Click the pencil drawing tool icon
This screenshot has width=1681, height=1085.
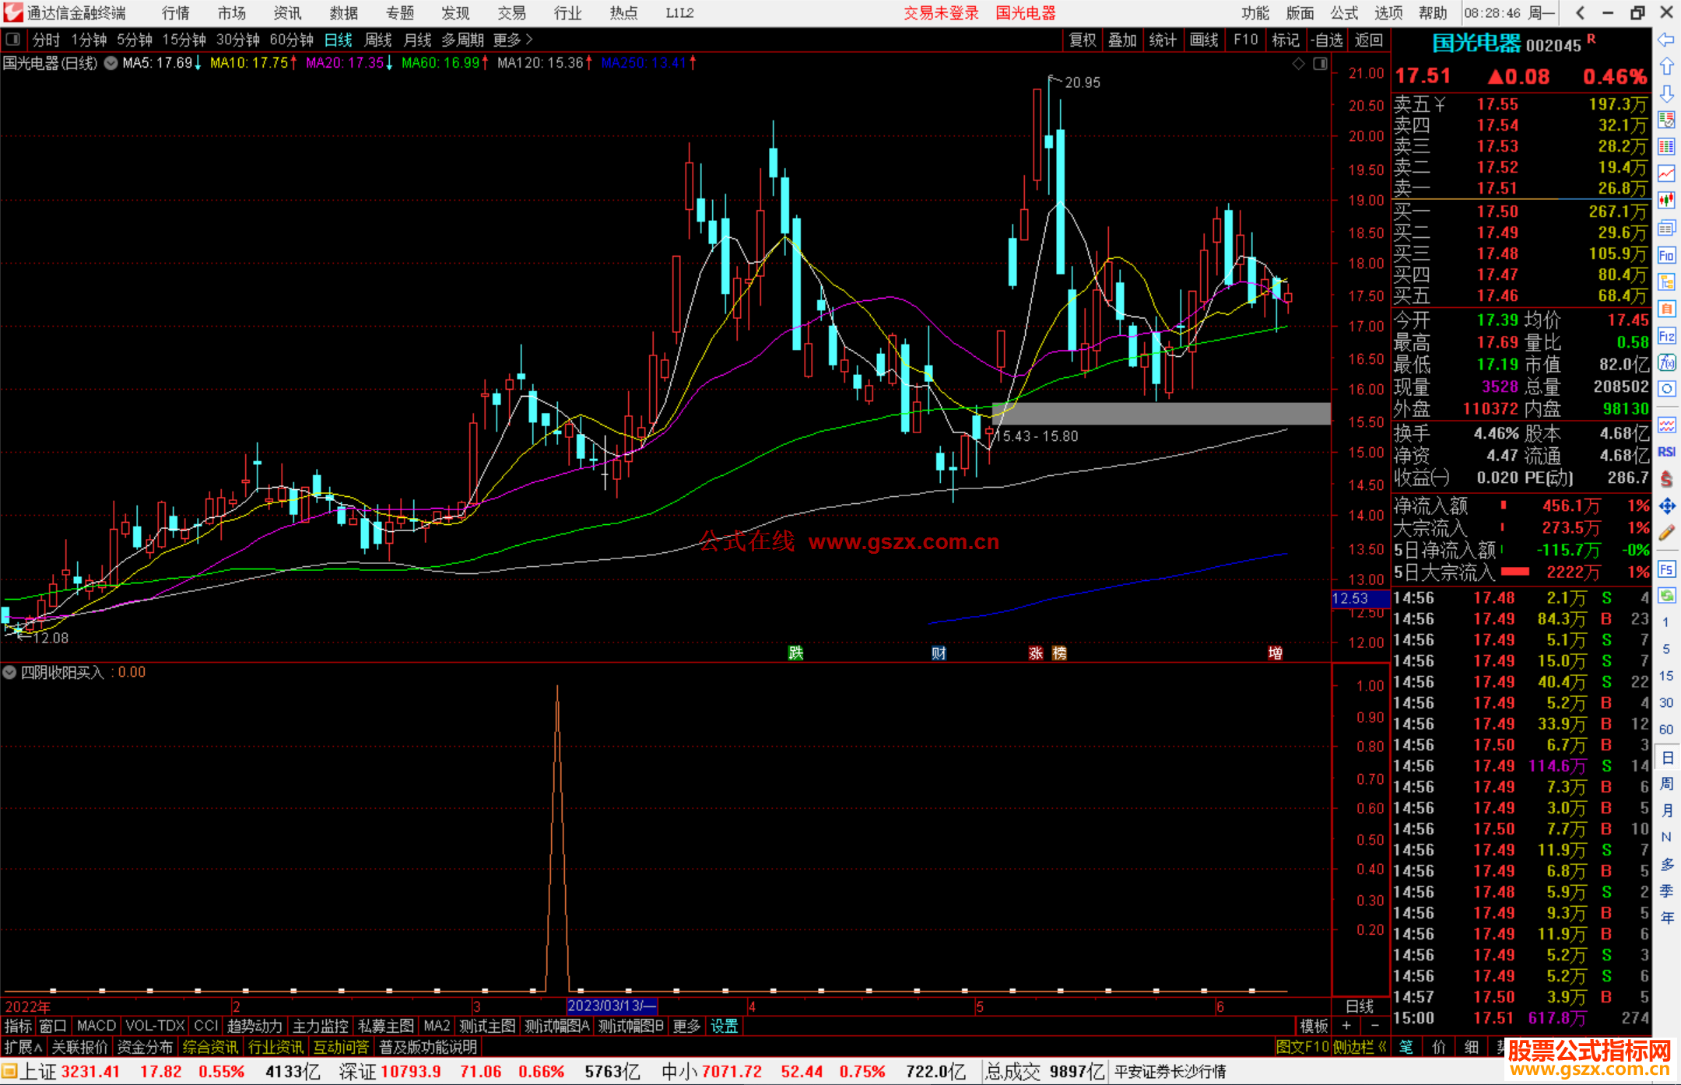click(x=1666, y=533)
